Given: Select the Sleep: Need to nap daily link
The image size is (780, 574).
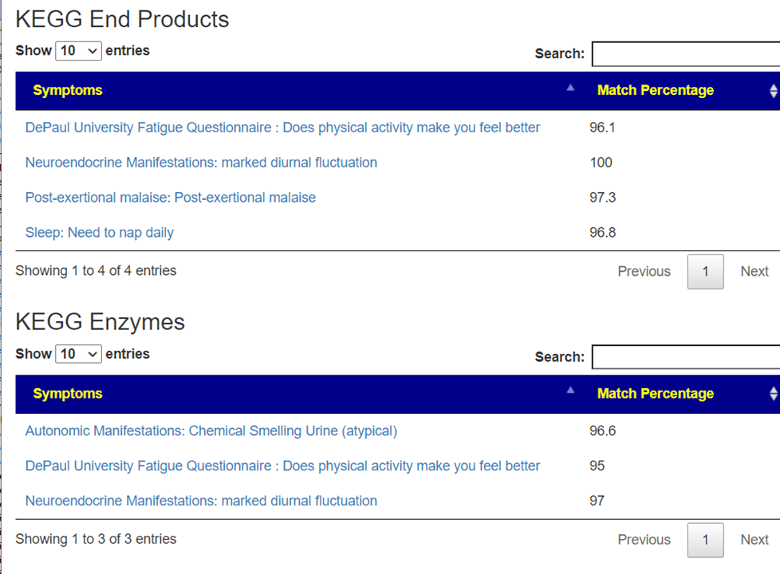Looking at the screenshot, I should pos(99,233).
